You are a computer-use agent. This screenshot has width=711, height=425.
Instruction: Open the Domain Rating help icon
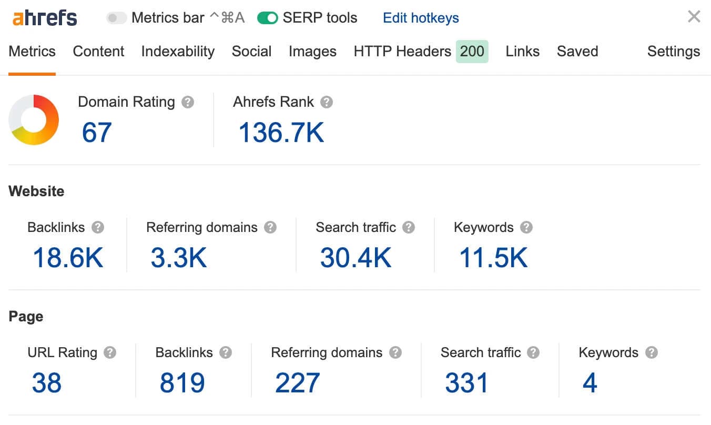(x=188, y=102)
